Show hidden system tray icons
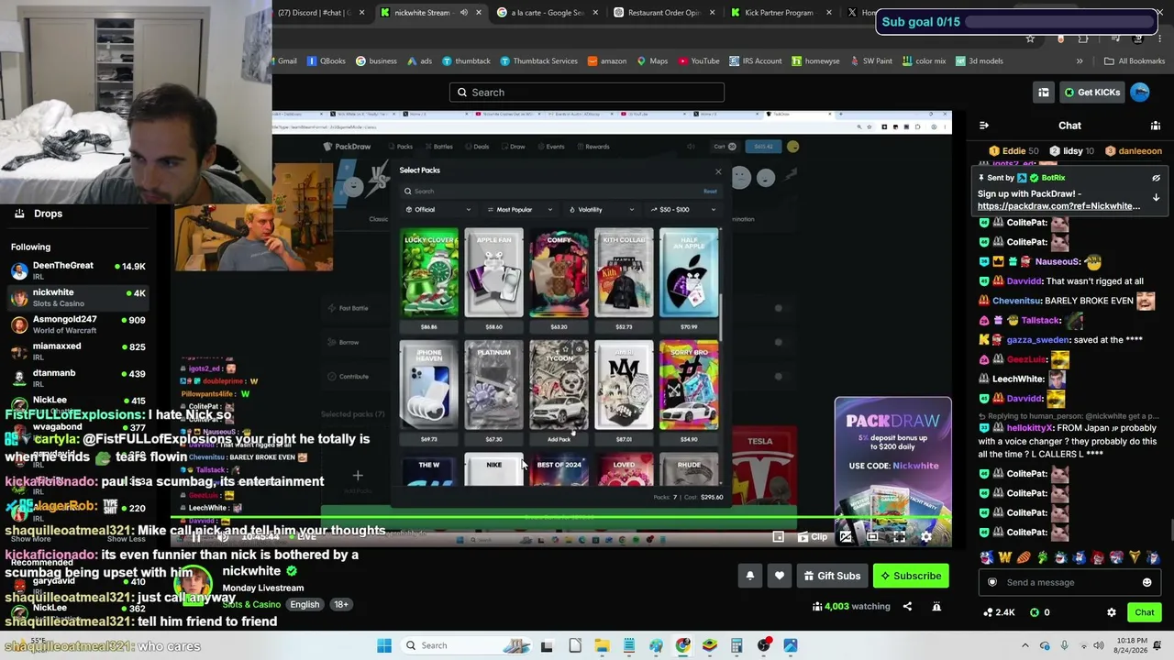 pos(1025,645)
